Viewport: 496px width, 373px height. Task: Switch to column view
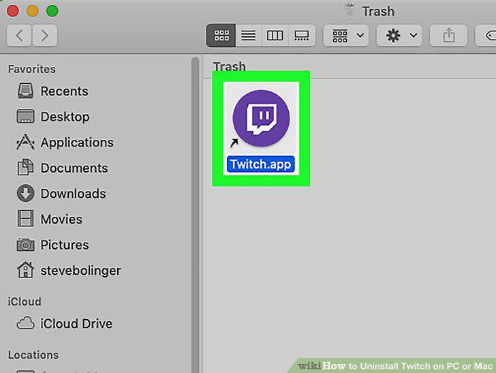point(275,35)
